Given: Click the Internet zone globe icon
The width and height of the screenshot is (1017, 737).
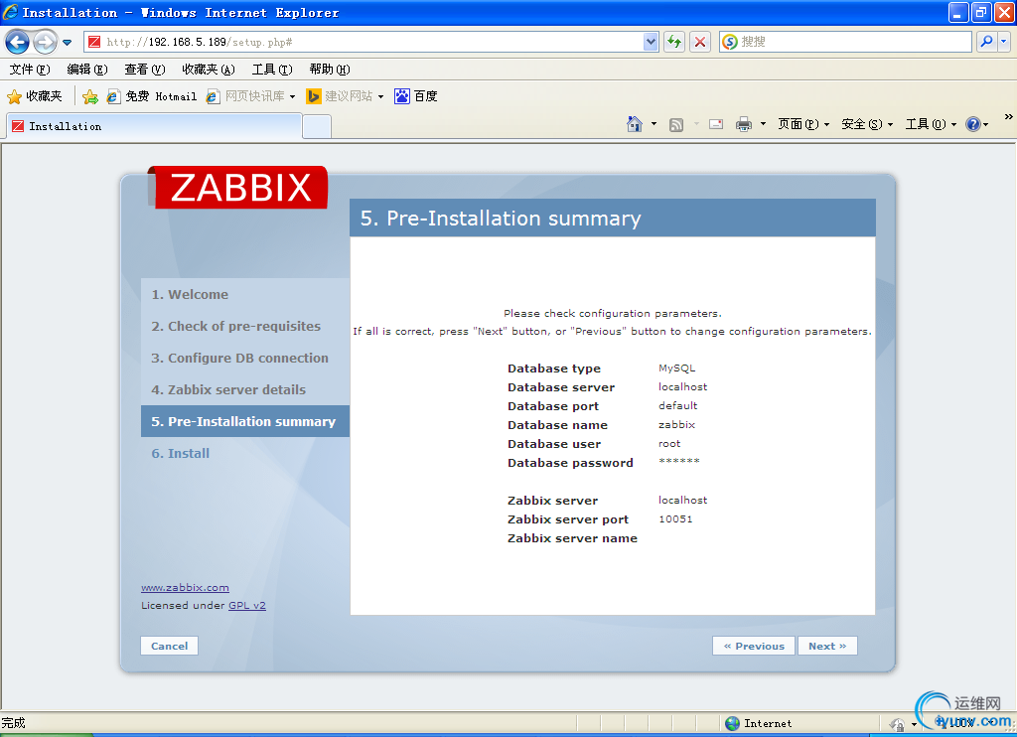Looking at the screenshot, I should (732, 723).
